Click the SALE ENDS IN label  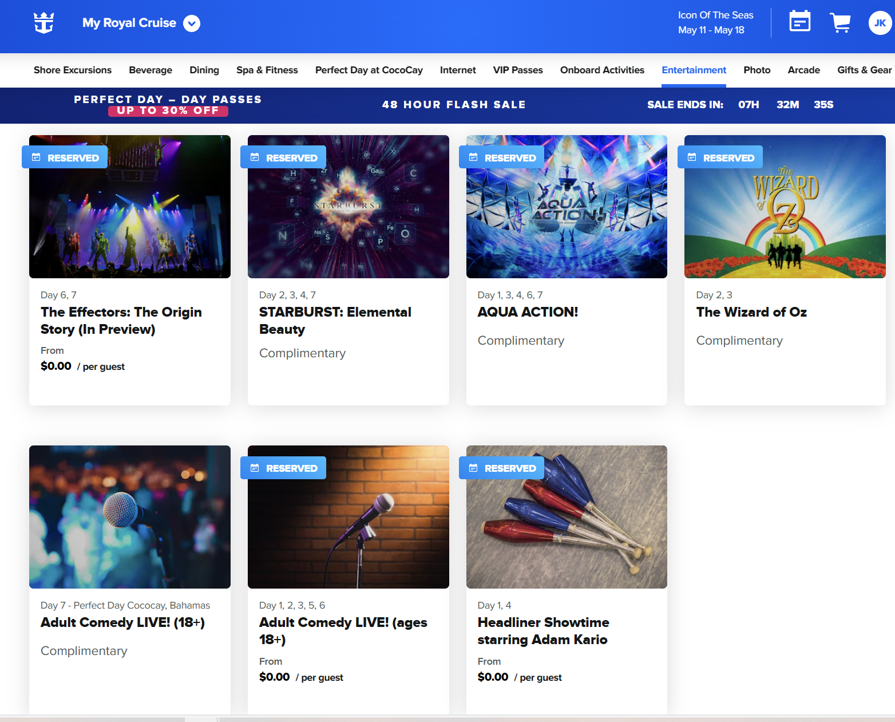coord(685,105)
